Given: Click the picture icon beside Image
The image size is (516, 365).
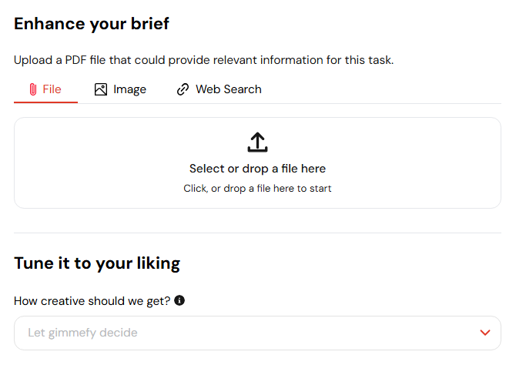Looking at the screenshot, I should point(101,89).
